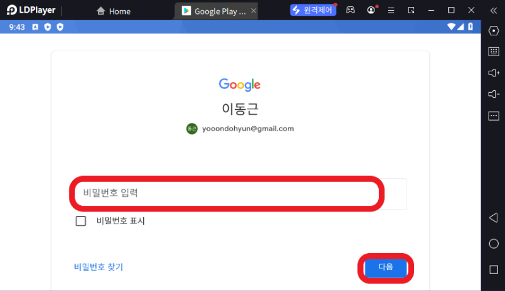
Task: Click the volume down icon
Action: (x=494, y=94)
